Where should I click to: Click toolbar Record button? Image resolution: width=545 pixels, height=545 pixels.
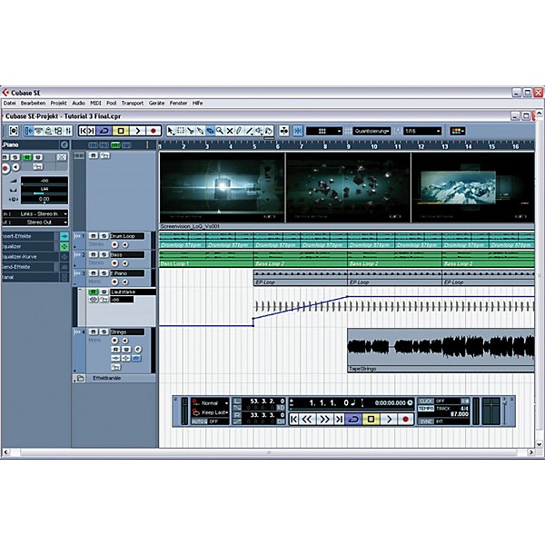(154, 131)
